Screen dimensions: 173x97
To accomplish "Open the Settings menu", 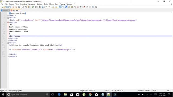I will (39, 4).
